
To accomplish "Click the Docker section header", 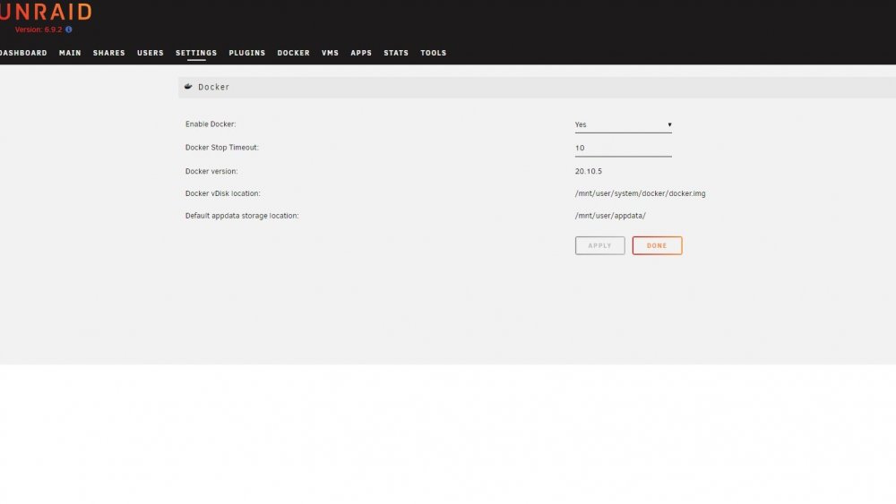I will [x=537, y=88].
